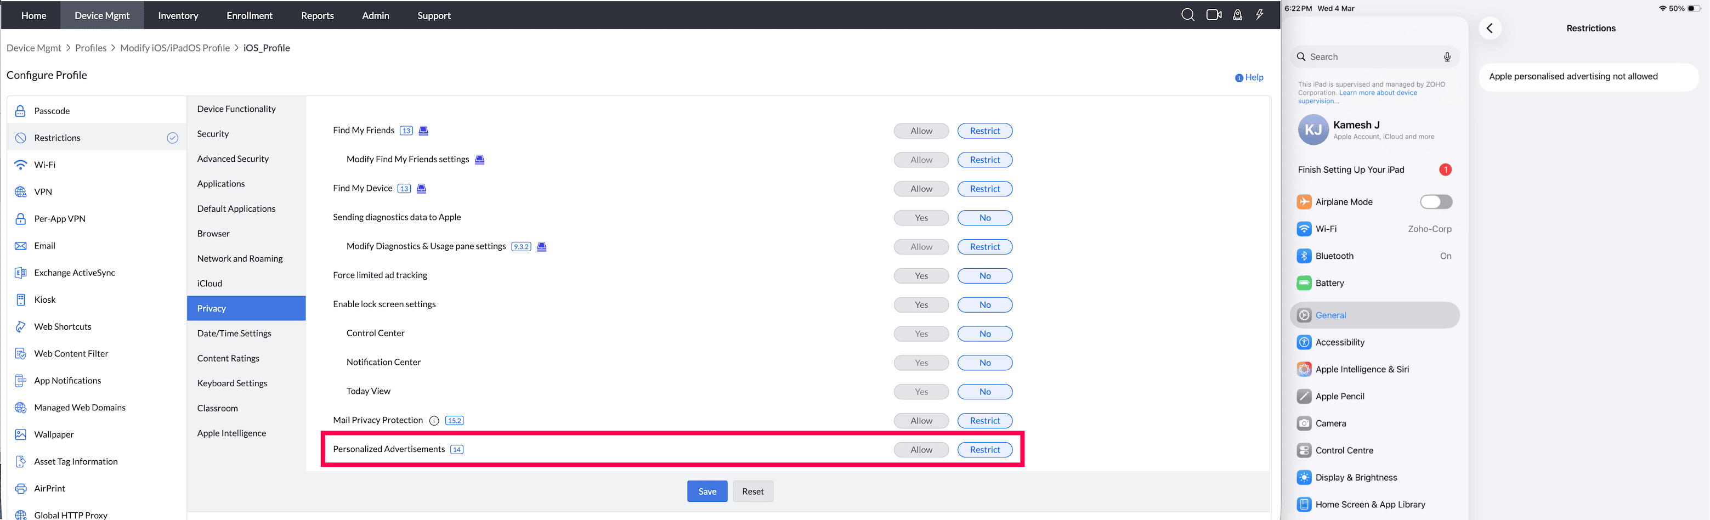
Task: Click the lightning bolt icon in top bar
Action: click(x=1259, y=15)
